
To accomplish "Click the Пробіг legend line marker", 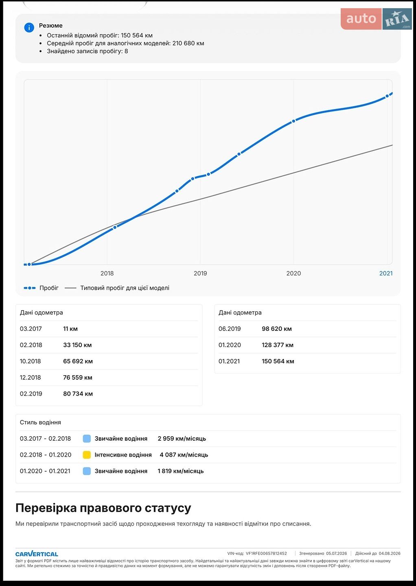I will [30, 288].
